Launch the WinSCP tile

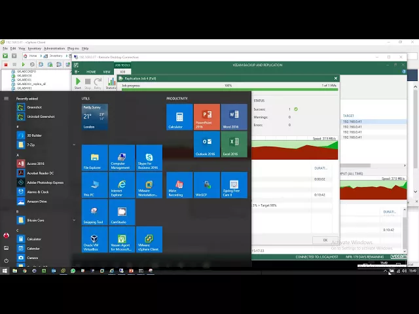pyautogui.click(x=207, y=184)
